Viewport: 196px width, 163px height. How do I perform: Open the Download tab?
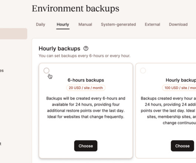pyautogui.click(x=178, y=24)
